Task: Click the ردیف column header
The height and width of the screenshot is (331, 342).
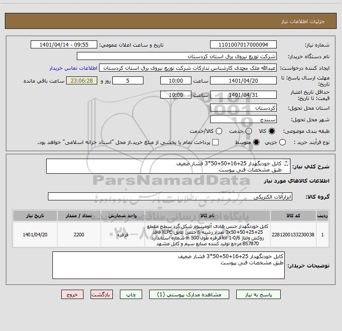Action: [x=322, y=215]
